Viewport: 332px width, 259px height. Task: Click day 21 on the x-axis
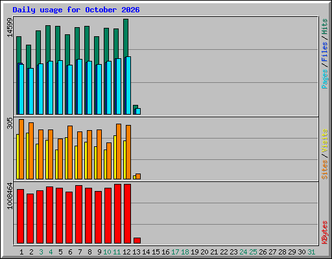tap(214, 252)
